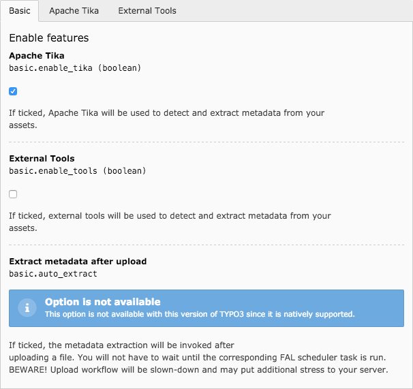Click the external tools description paragraph
413x389 pixels.
click(170, 222)
